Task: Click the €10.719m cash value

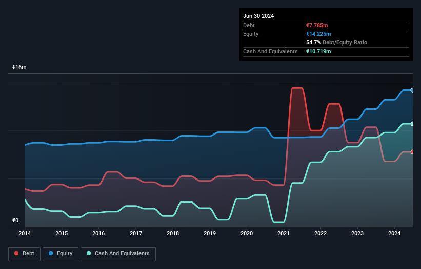Action: [x=318, y=51]
